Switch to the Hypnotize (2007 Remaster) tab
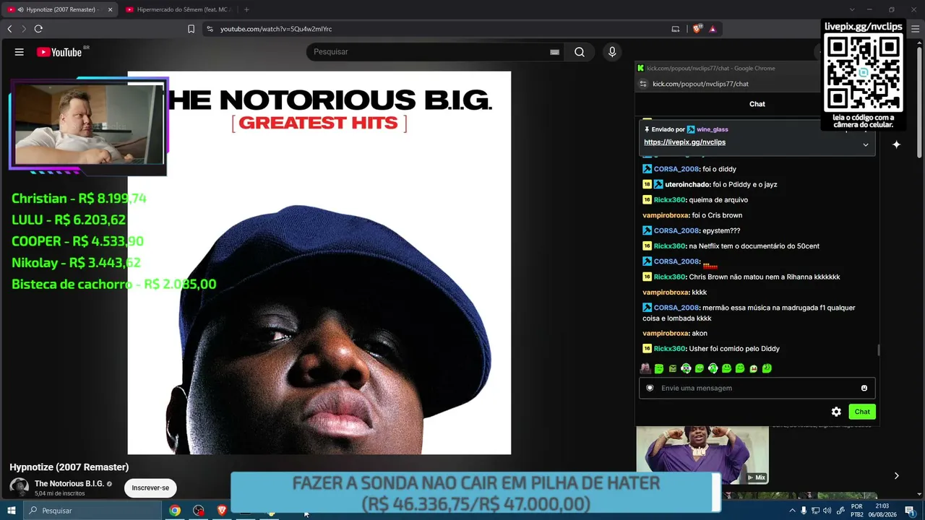Viewport: 925px width, 520px height. [60, 9]
